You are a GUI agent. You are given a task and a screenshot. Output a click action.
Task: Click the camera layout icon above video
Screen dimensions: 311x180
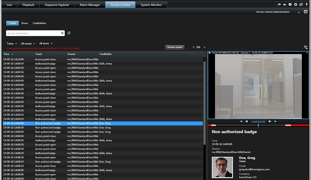pos(306,47)
